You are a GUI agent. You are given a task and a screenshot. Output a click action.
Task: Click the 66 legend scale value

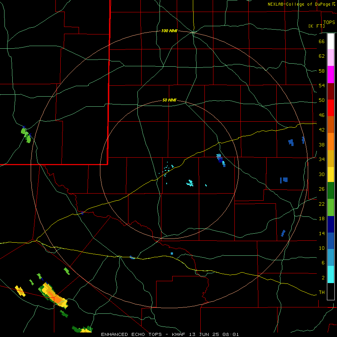coord(322,41)
